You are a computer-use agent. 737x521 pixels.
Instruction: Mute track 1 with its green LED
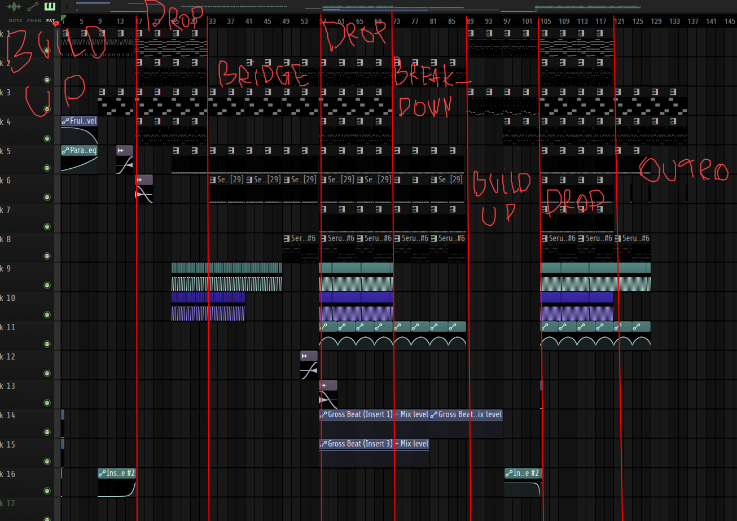coord(47,51)
